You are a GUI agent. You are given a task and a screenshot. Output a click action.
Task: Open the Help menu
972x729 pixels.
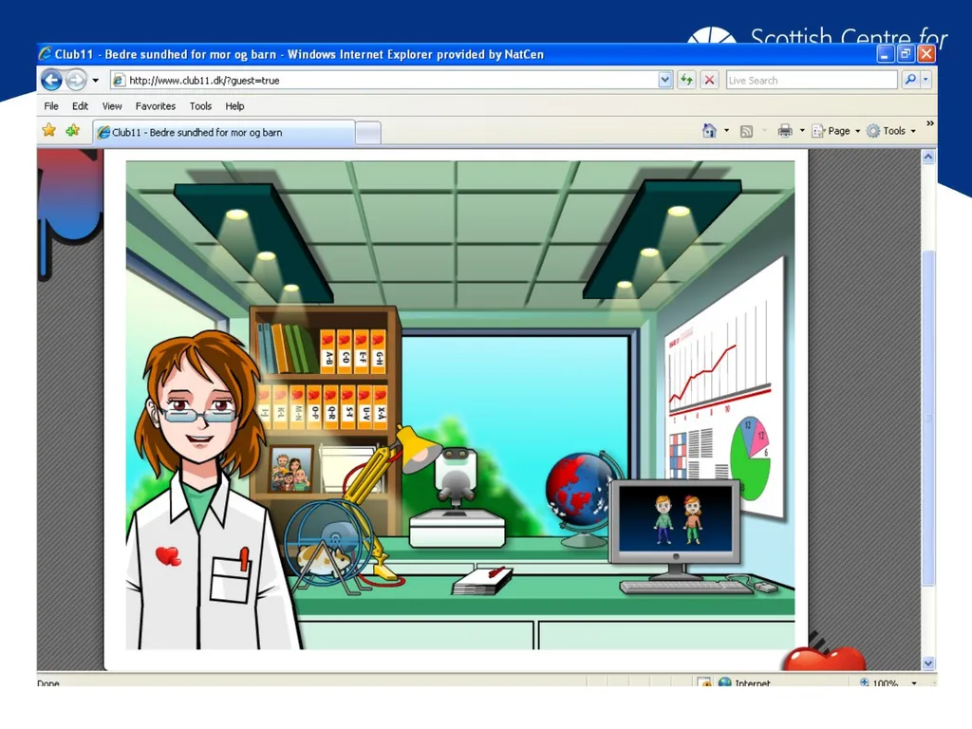coord(234,106)
